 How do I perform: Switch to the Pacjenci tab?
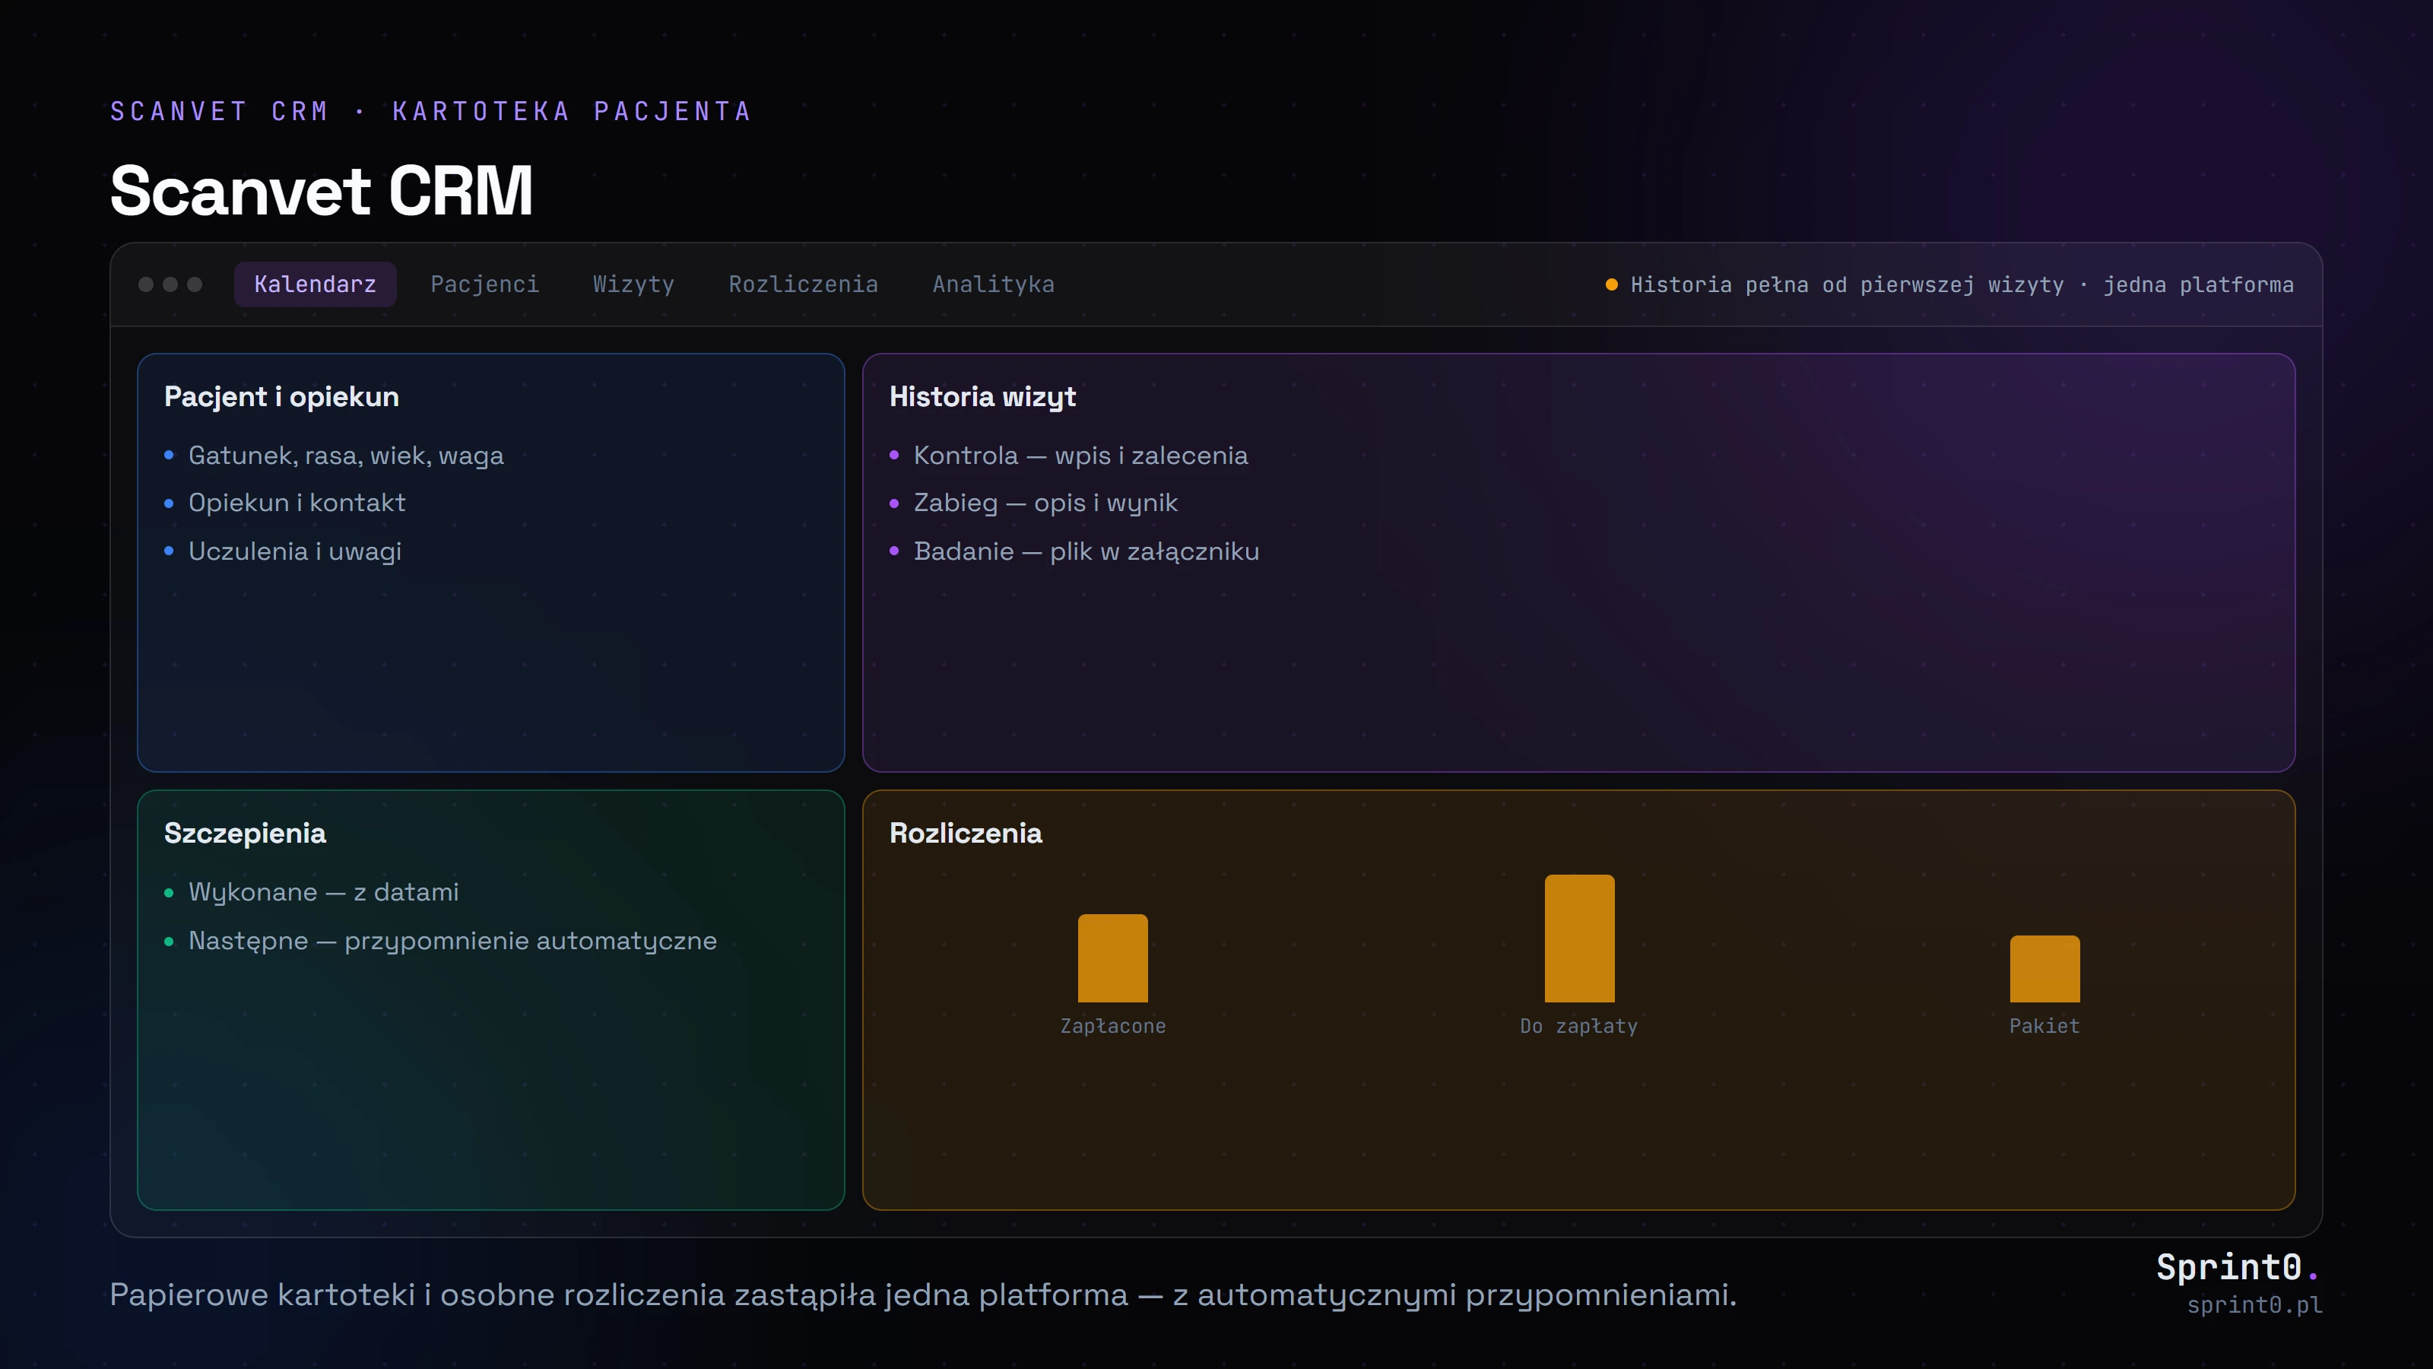tap(484, 284)
